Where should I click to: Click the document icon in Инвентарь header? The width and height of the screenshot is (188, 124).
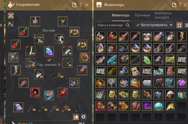174,5
